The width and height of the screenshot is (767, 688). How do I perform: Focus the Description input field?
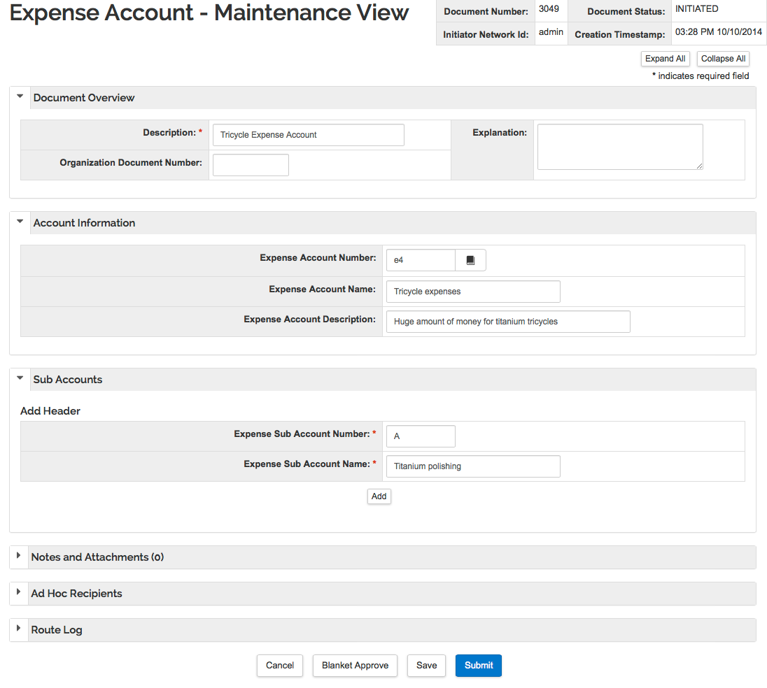308,135
